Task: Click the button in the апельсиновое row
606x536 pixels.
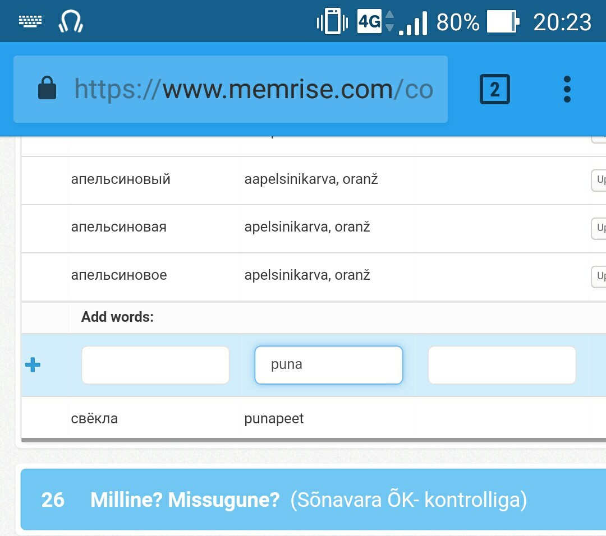Action: click(x=599, y=276)
